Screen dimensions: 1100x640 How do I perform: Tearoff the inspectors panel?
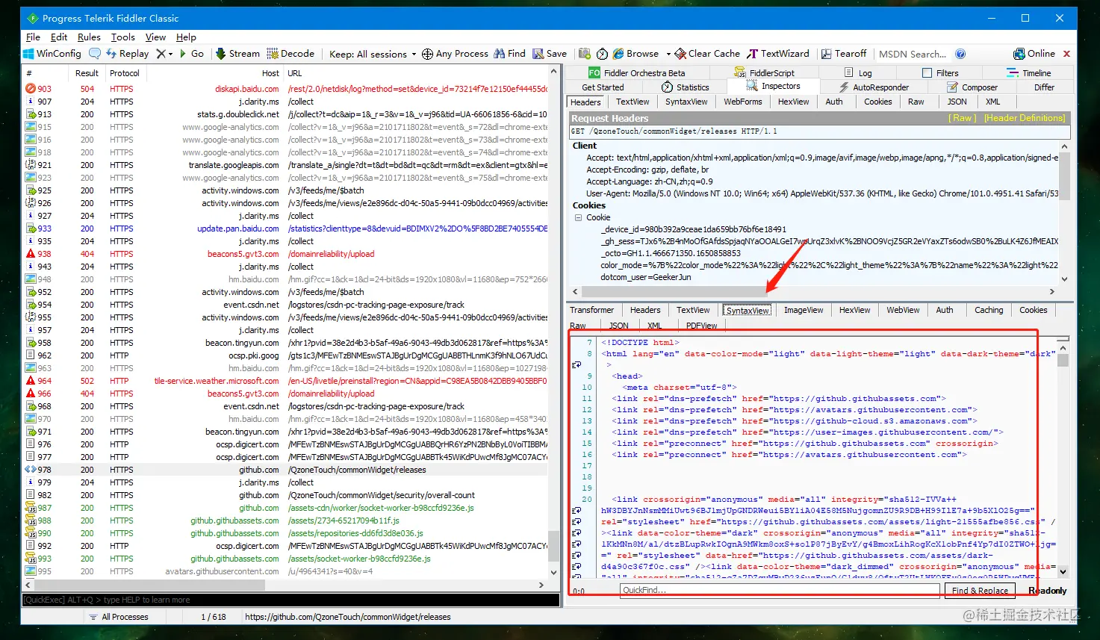(x=844, y=54)
